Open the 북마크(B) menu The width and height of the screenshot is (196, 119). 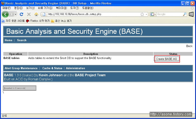coord(61,8)
